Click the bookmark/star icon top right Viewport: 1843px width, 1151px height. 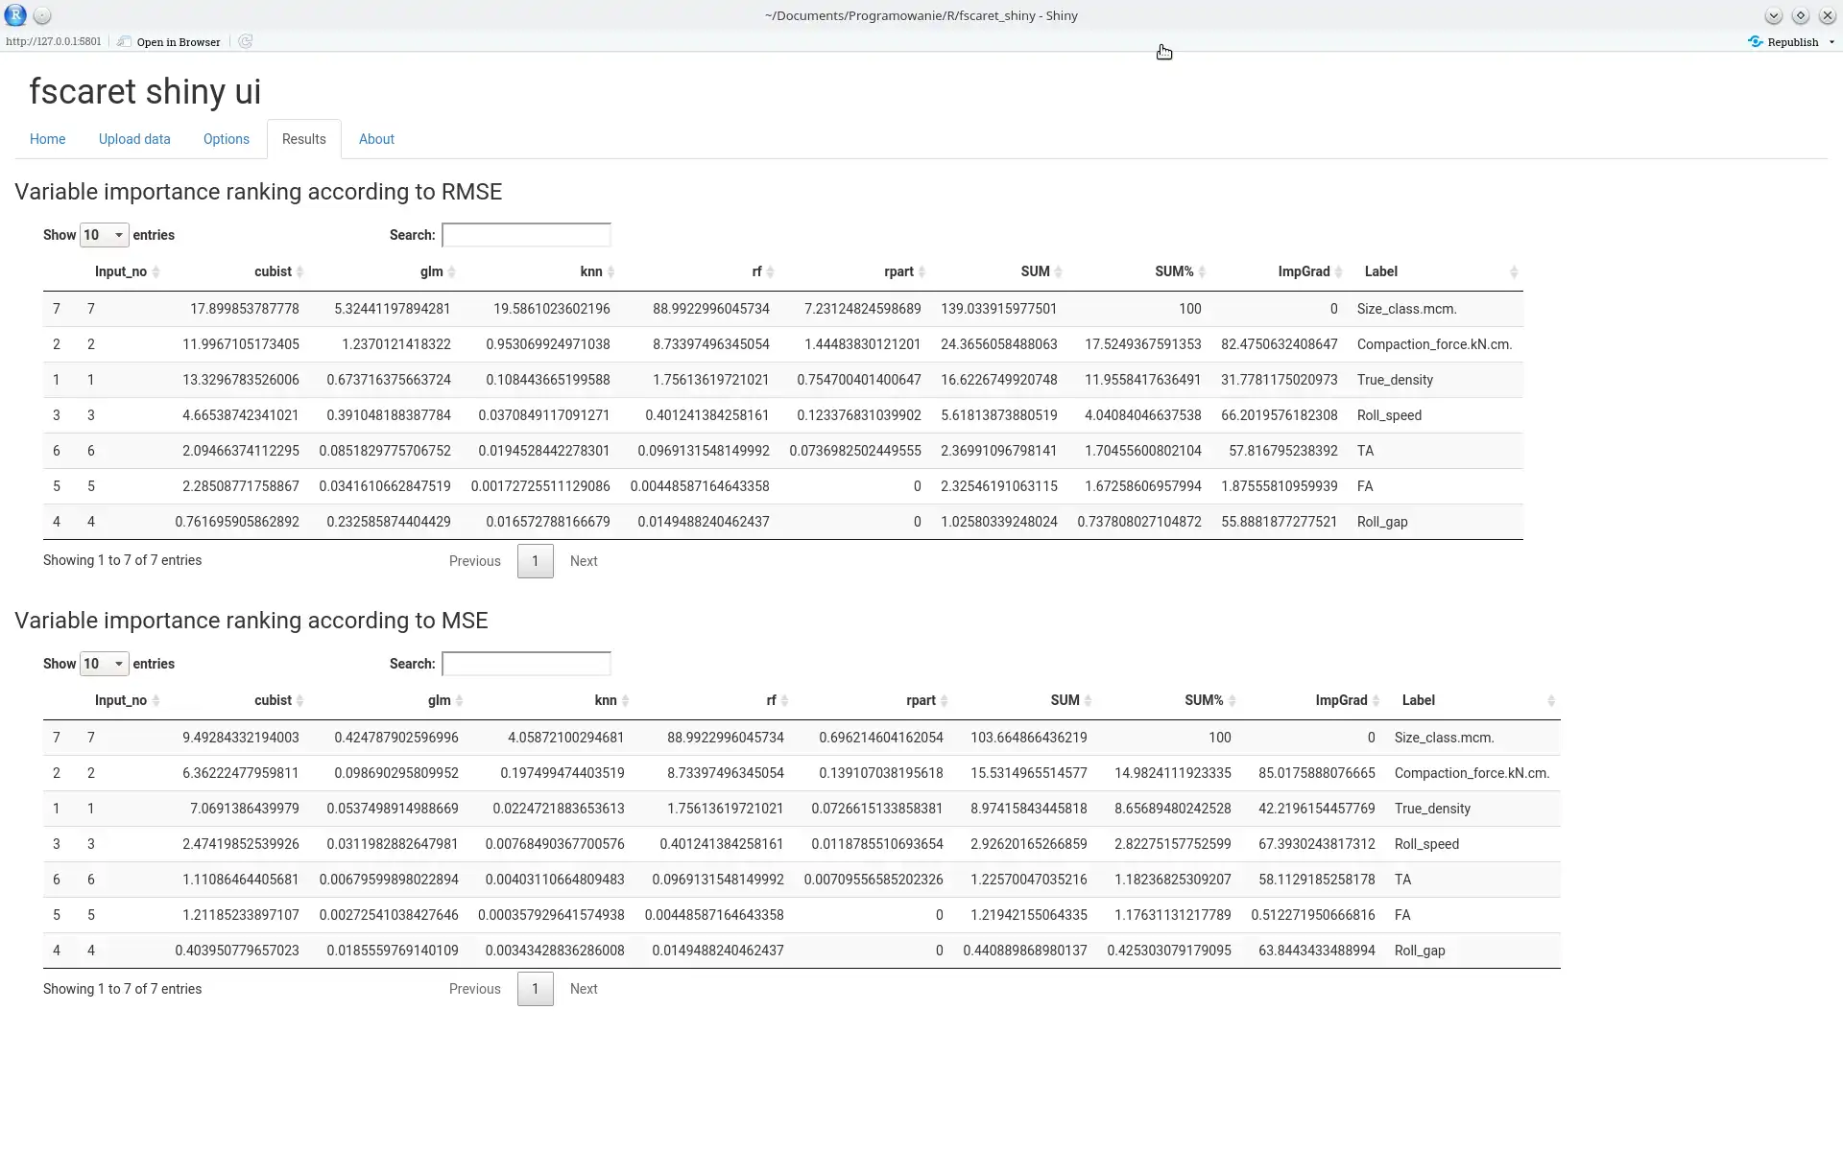pos(1801,14)
